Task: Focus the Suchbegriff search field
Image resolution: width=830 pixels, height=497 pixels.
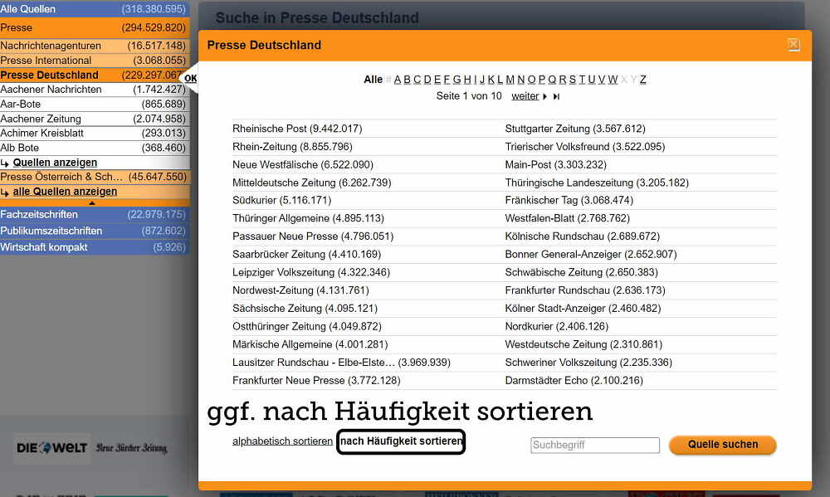Action: 594,446
